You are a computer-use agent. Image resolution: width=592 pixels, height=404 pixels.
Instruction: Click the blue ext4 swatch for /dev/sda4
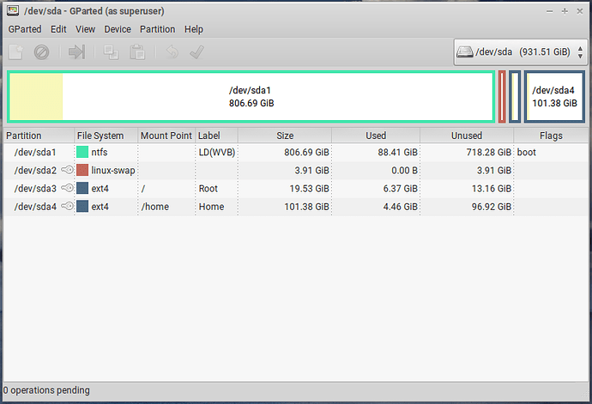[82, 206]
